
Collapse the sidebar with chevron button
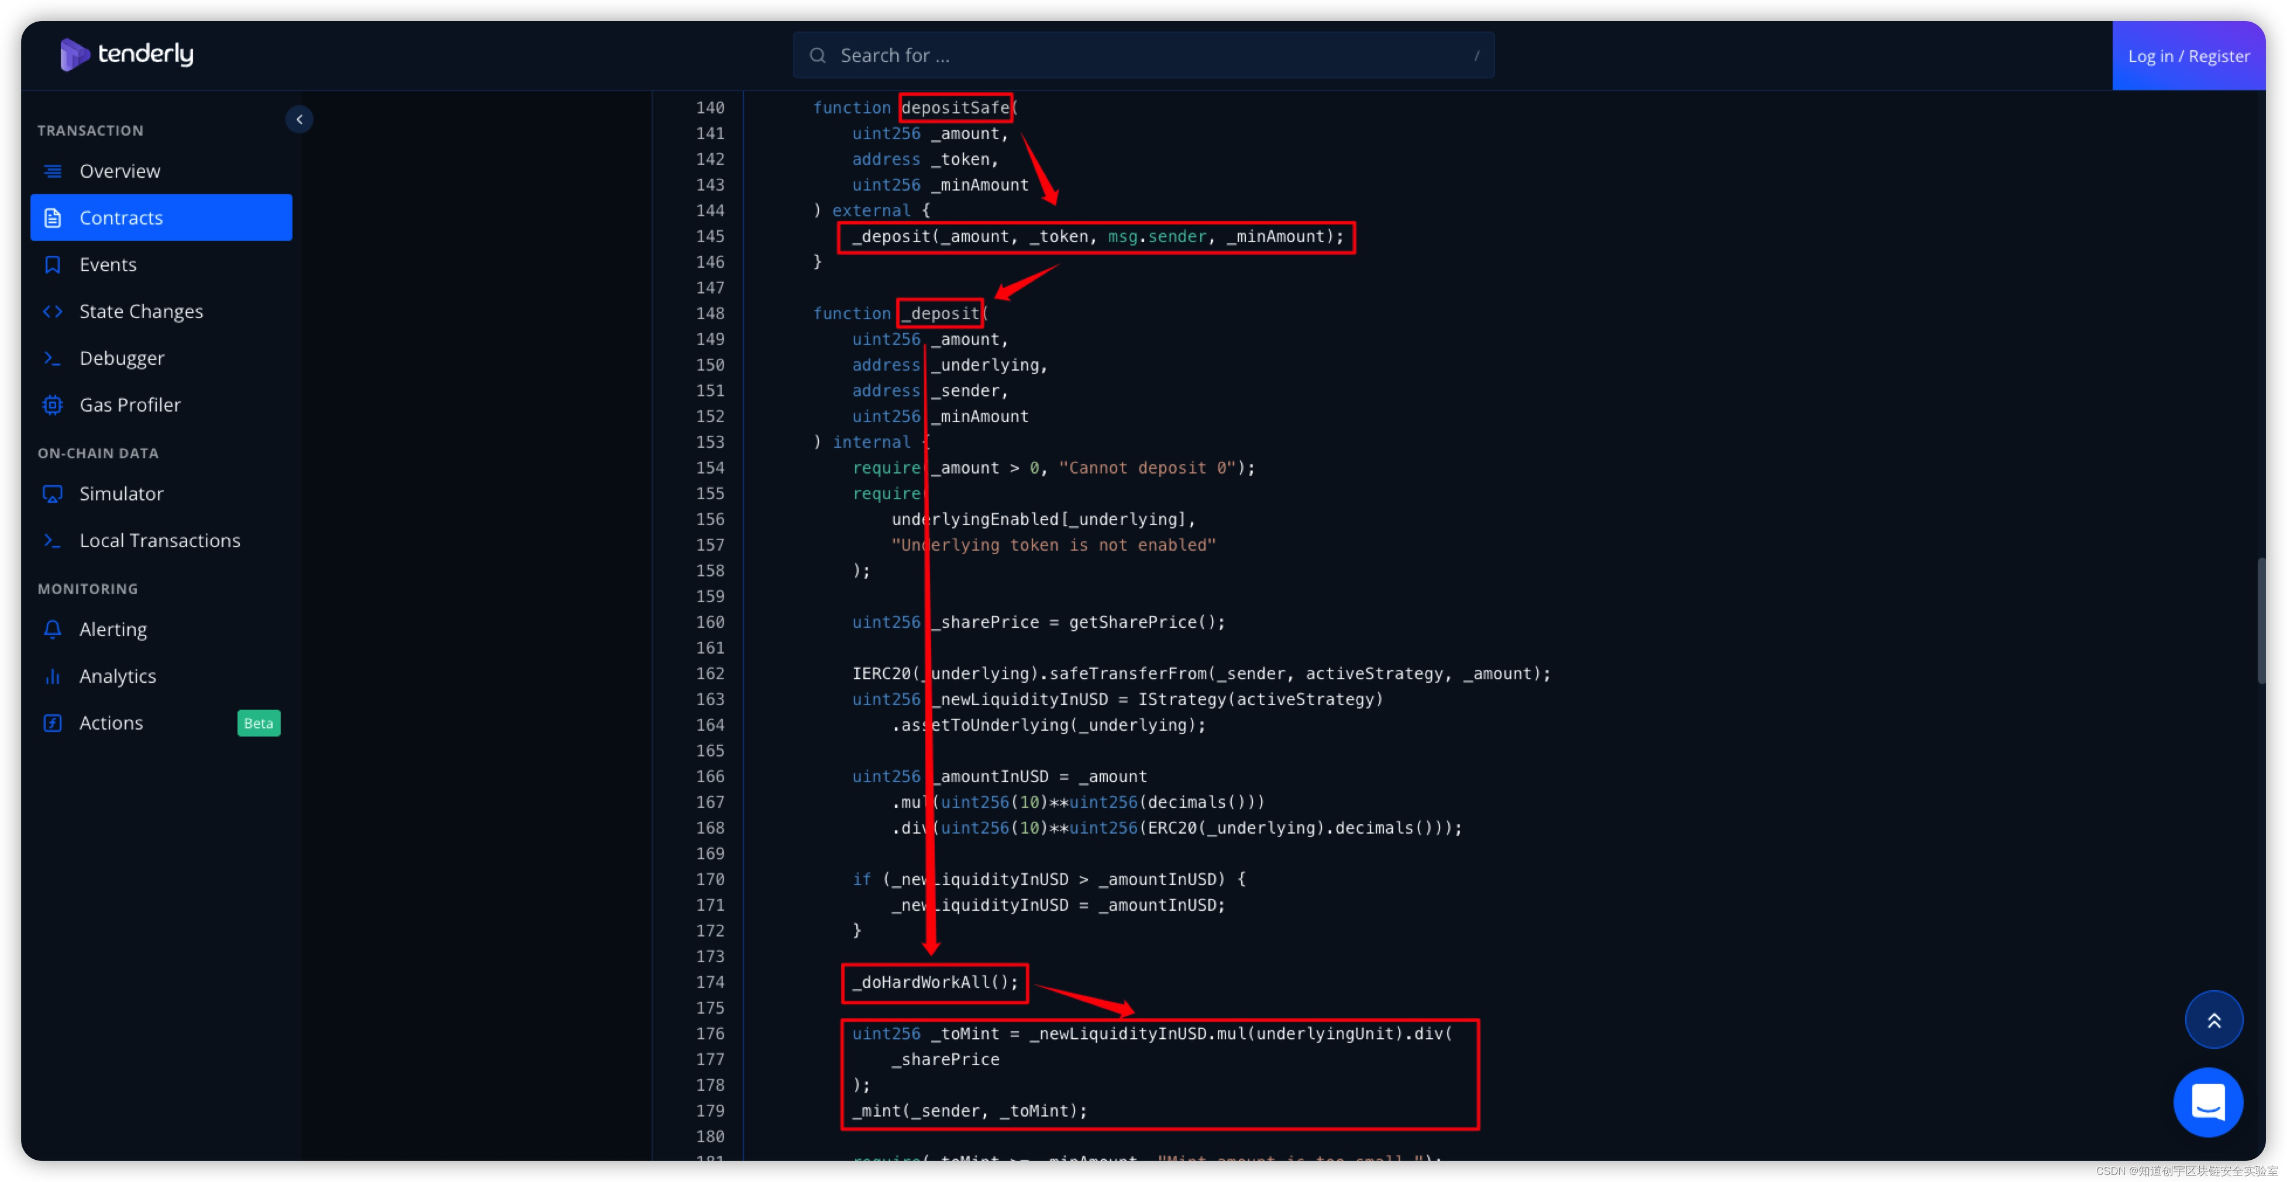click(299, 119)
